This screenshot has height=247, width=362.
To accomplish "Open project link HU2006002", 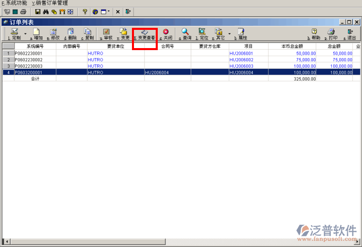I will click(x=241, y=60).
